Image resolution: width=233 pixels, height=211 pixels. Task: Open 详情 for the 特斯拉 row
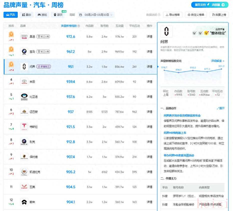pyautogui.click(x=149, y=127)
